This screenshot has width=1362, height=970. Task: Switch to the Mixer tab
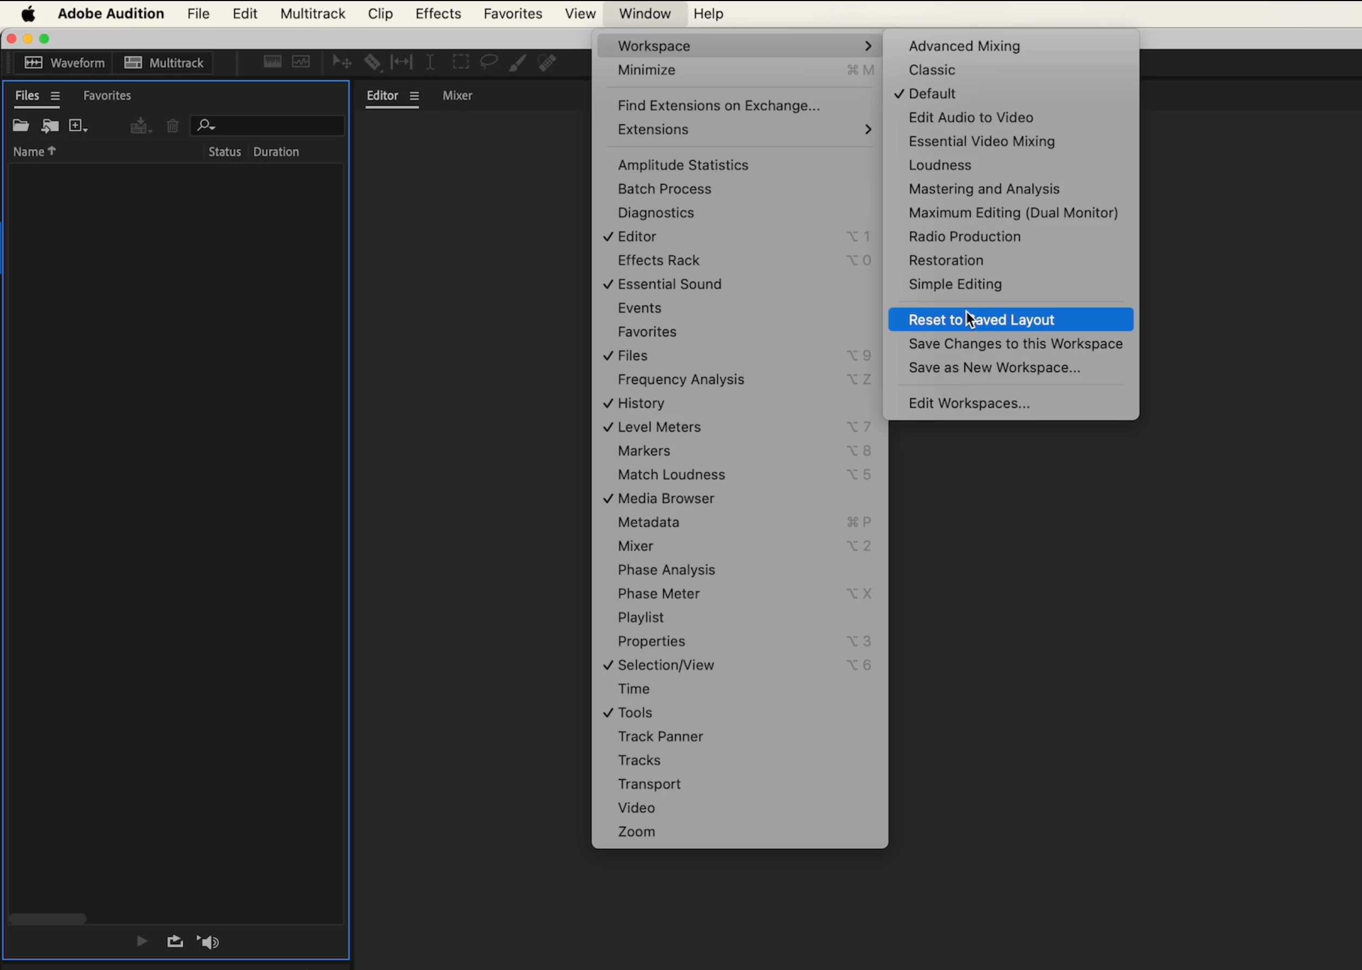pos(457,96)
